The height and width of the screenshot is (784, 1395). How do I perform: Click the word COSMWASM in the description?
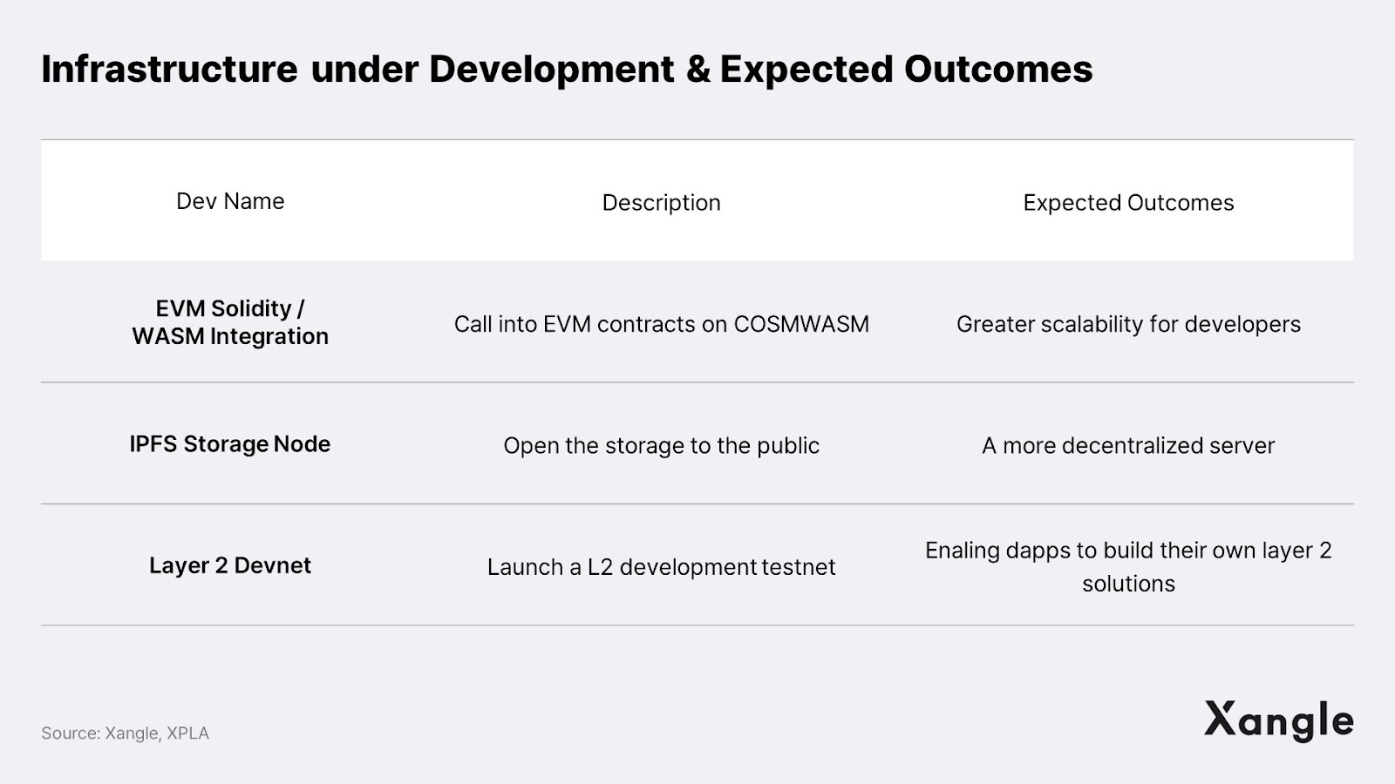coord(801,324)
